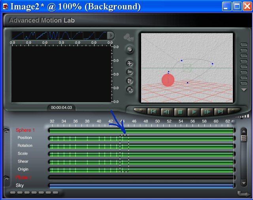Click the middle dot of the bottom dot row
253x200 pixels.
click(34, 193)
